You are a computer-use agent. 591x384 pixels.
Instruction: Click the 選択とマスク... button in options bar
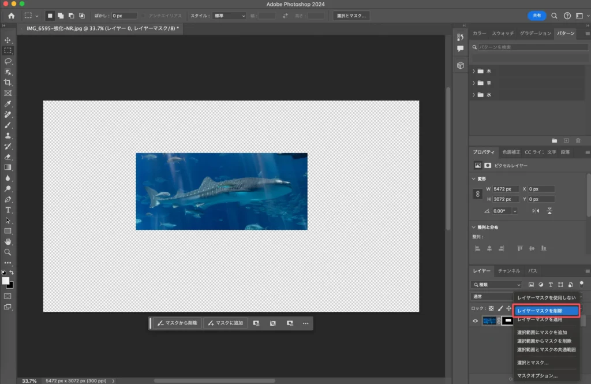(x=351, y=16)
